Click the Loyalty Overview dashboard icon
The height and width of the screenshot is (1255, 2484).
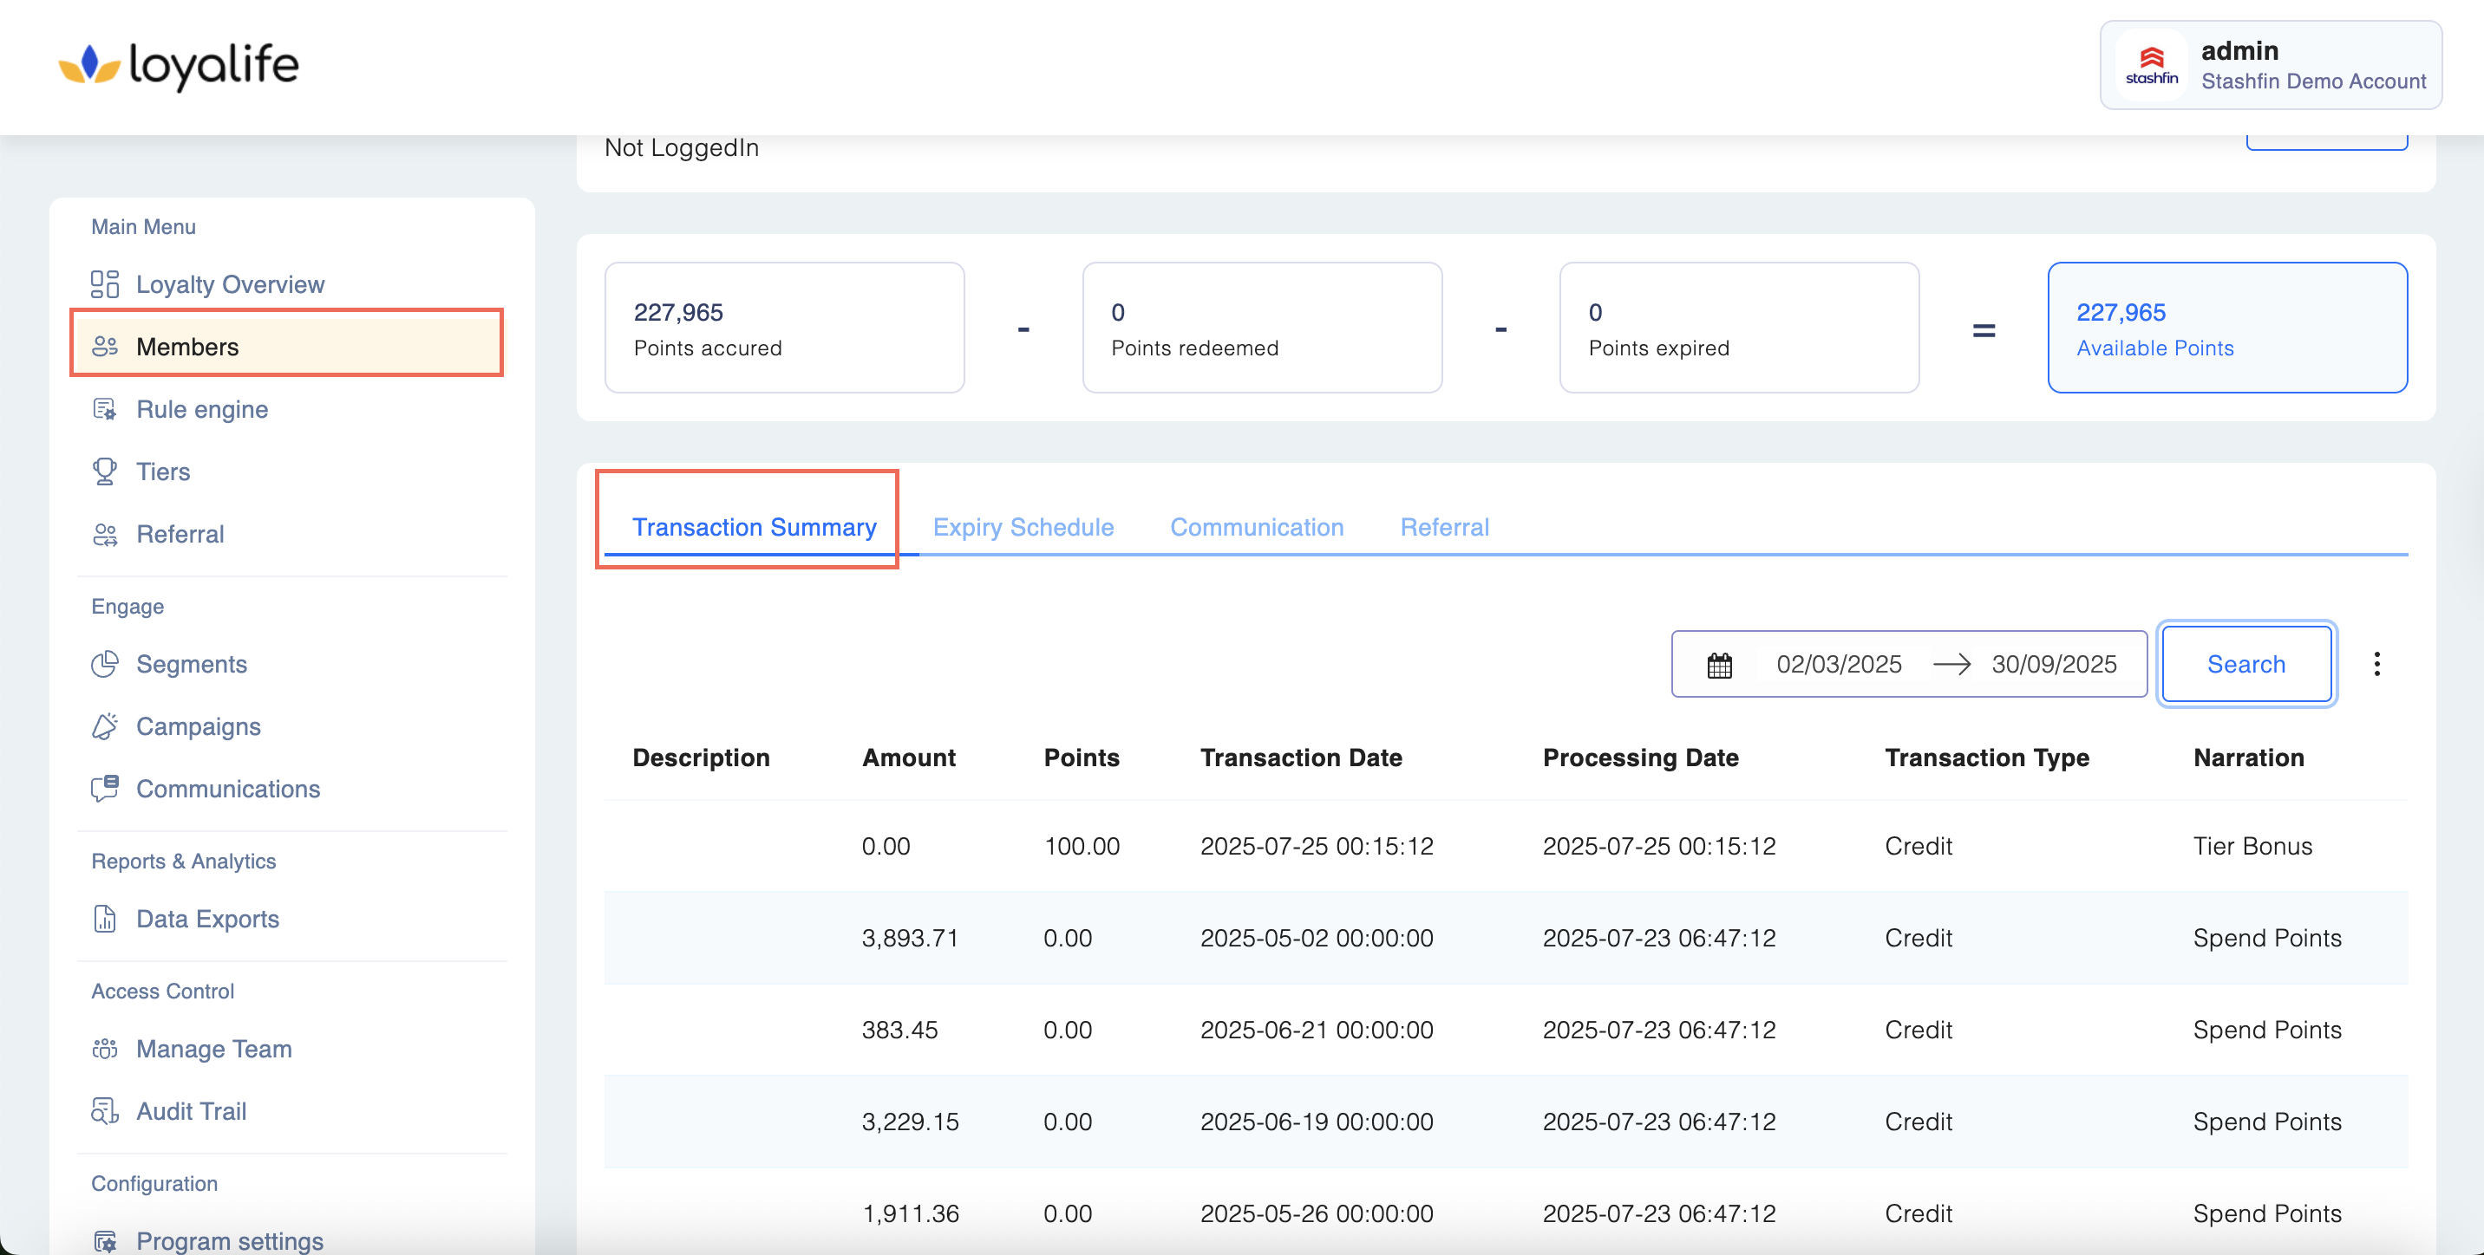(x=104, y=284)
